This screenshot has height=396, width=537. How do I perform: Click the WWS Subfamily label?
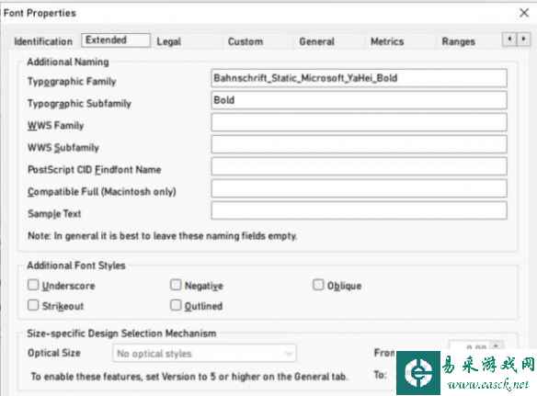pyautogui.click(x=63, y=148)
